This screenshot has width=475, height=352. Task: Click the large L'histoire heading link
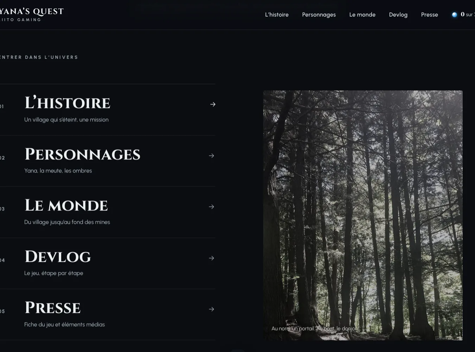pyautogui.click(x=68, y=103)
